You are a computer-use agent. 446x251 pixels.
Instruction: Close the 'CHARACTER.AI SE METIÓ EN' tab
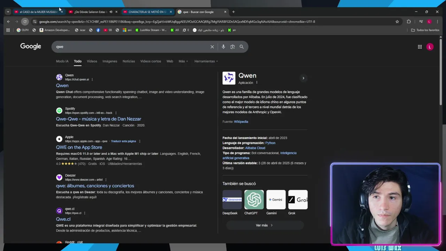pyautogui.click(x=171, y=12)
